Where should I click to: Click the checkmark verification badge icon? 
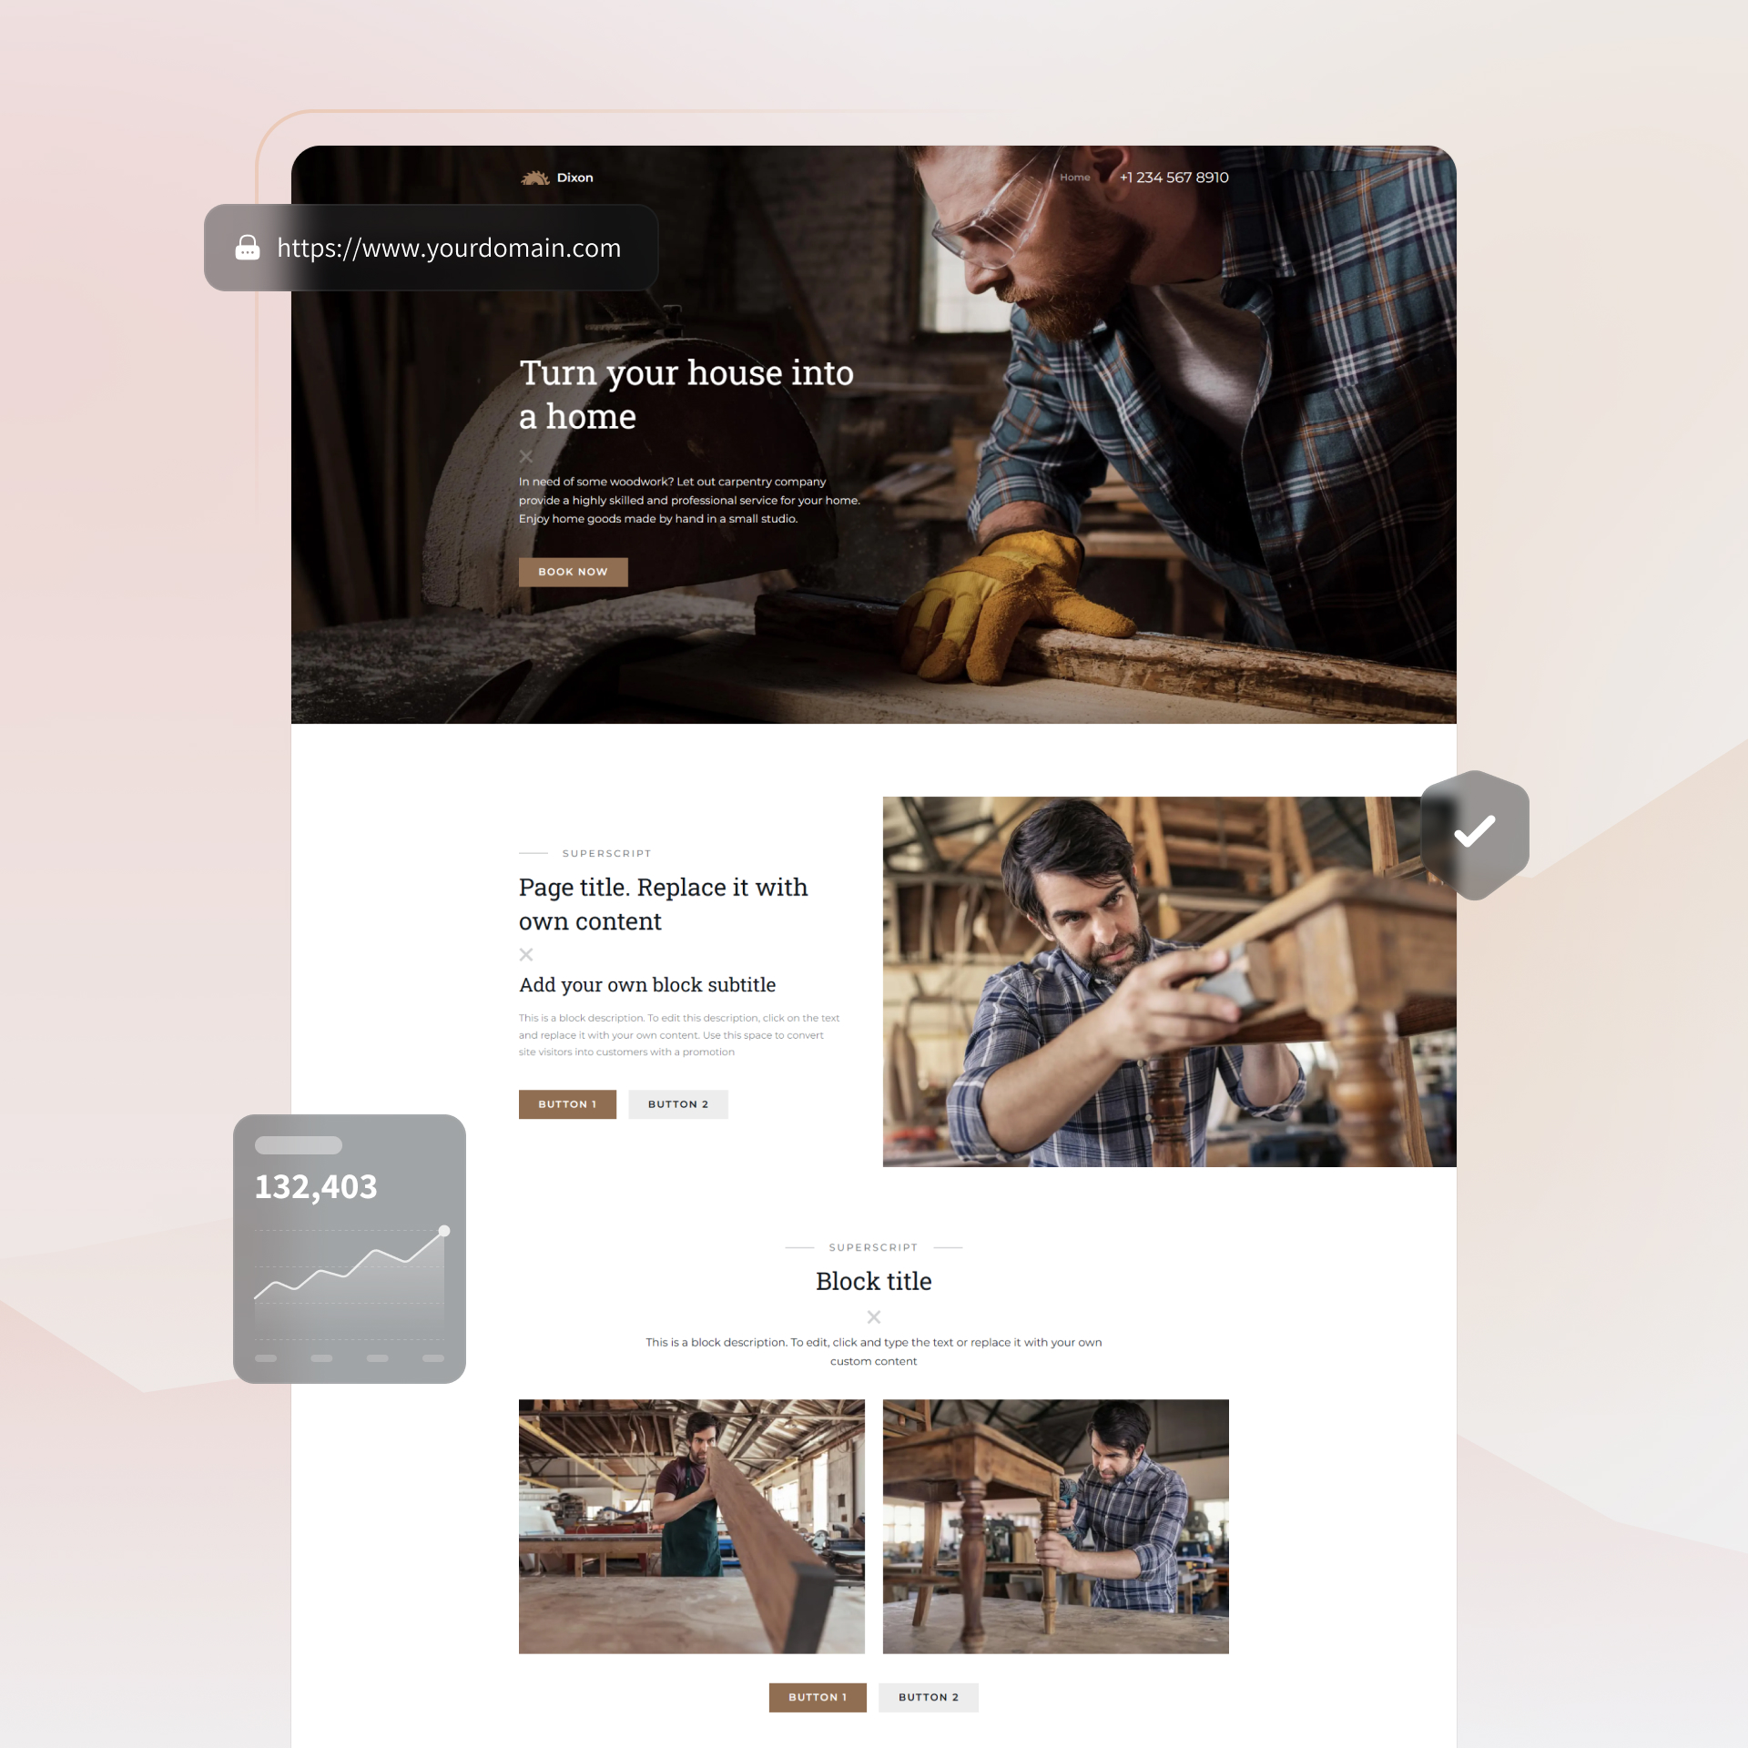[x=1474, y=831]
